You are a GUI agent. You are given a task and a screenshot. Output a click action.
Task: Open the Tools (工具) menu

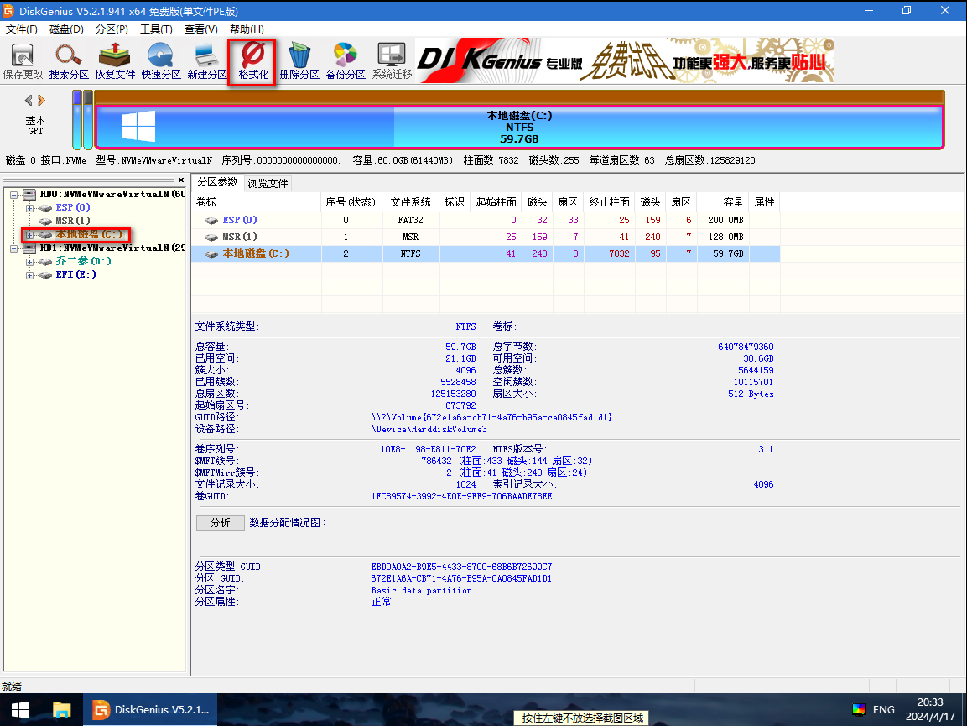point(156,29)
